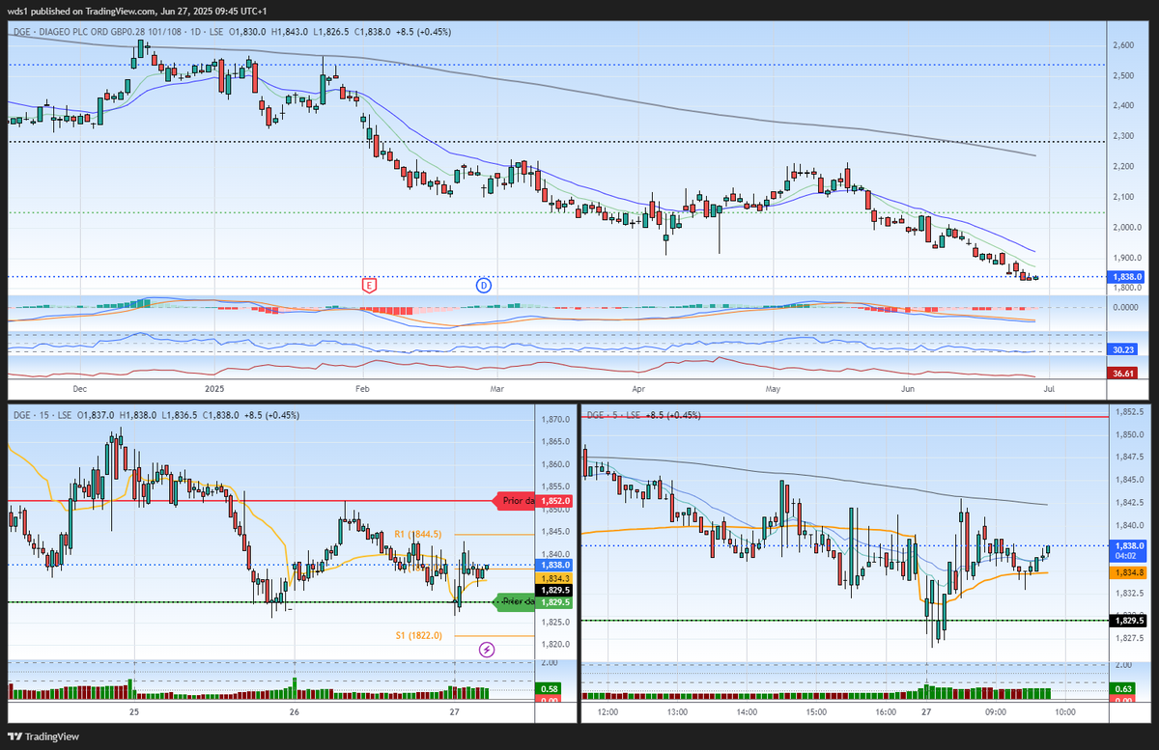This screenshot has height=750, width=1159.
Task: Open the TradingView logo link
Action: pyautogui.click(x=42, y=736)
